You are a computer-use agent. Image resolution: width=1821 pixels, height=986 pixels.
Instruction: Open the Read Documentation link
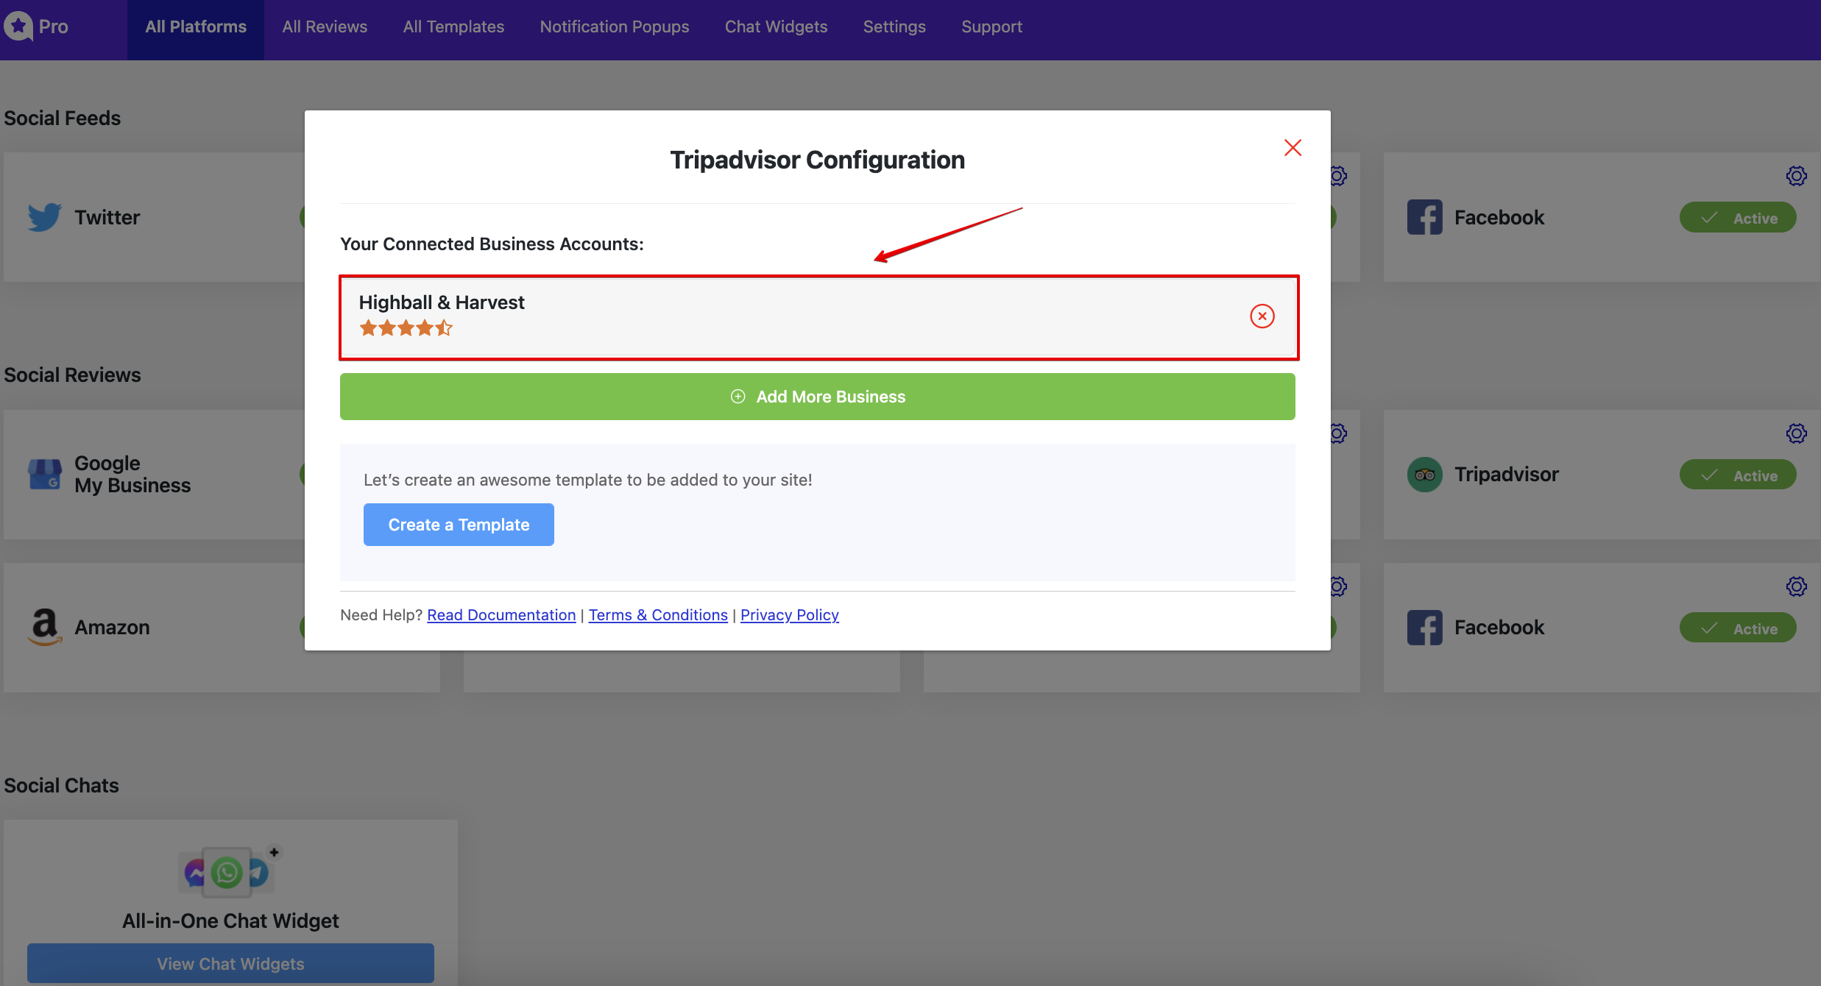click(x=501, y=614)
